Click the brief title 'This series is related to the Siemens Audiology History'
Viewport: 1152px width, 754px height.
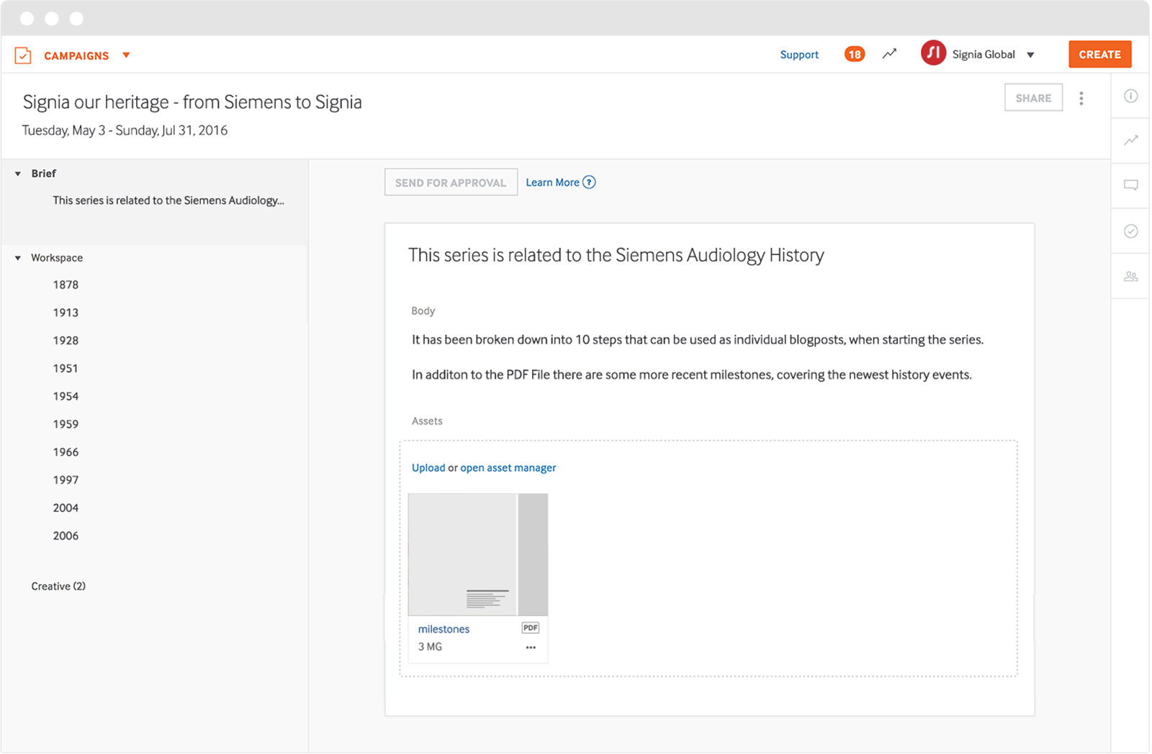coord(616,256)
